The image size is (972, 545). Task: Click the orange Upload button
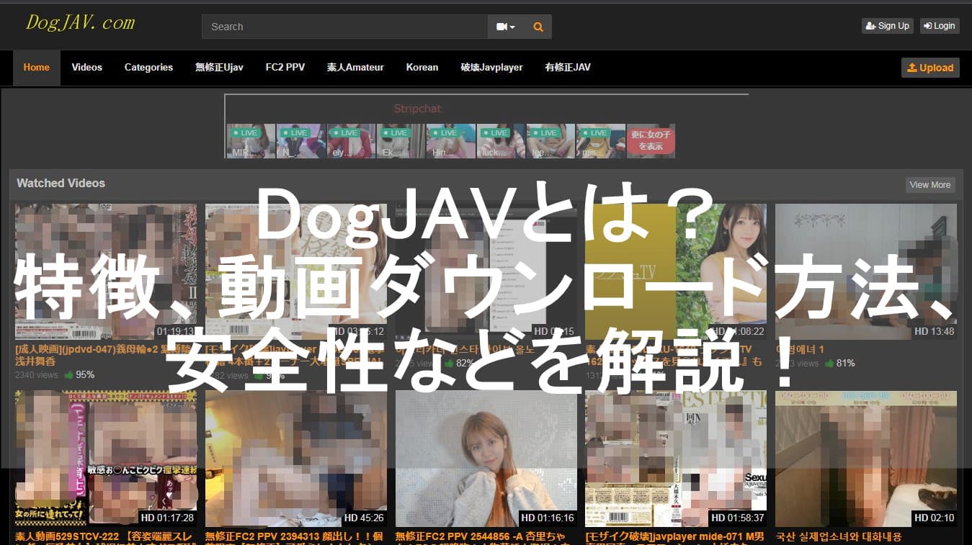pos(930,68)
